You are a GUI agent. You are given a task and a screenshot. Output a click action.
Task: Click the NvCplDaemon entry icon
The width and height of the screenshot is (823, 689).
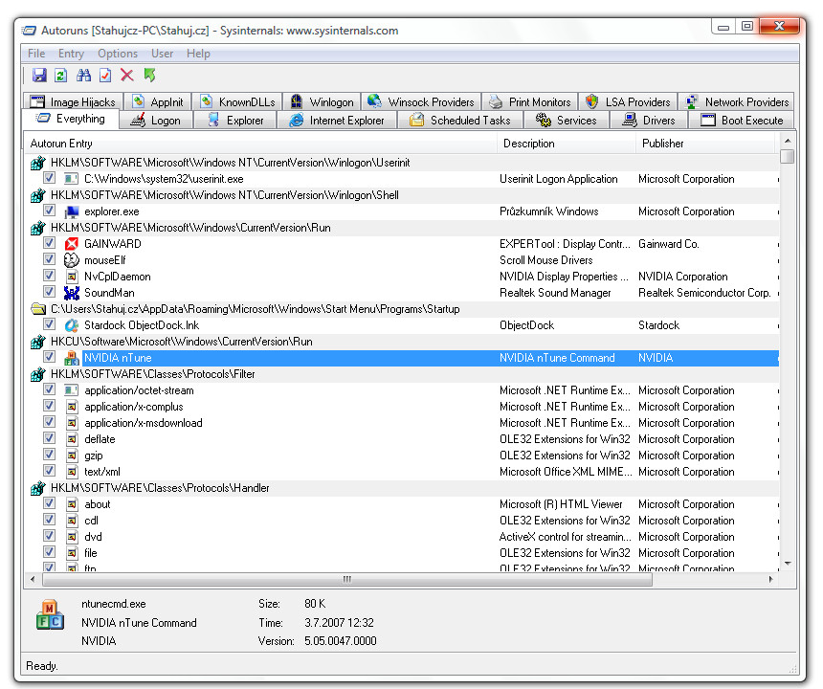coord(72,277)
